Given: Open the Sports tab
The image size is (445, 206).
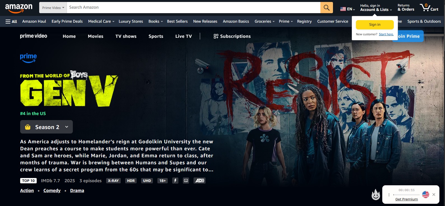Looking at the screenshot, I should click(x=156, y=36).
